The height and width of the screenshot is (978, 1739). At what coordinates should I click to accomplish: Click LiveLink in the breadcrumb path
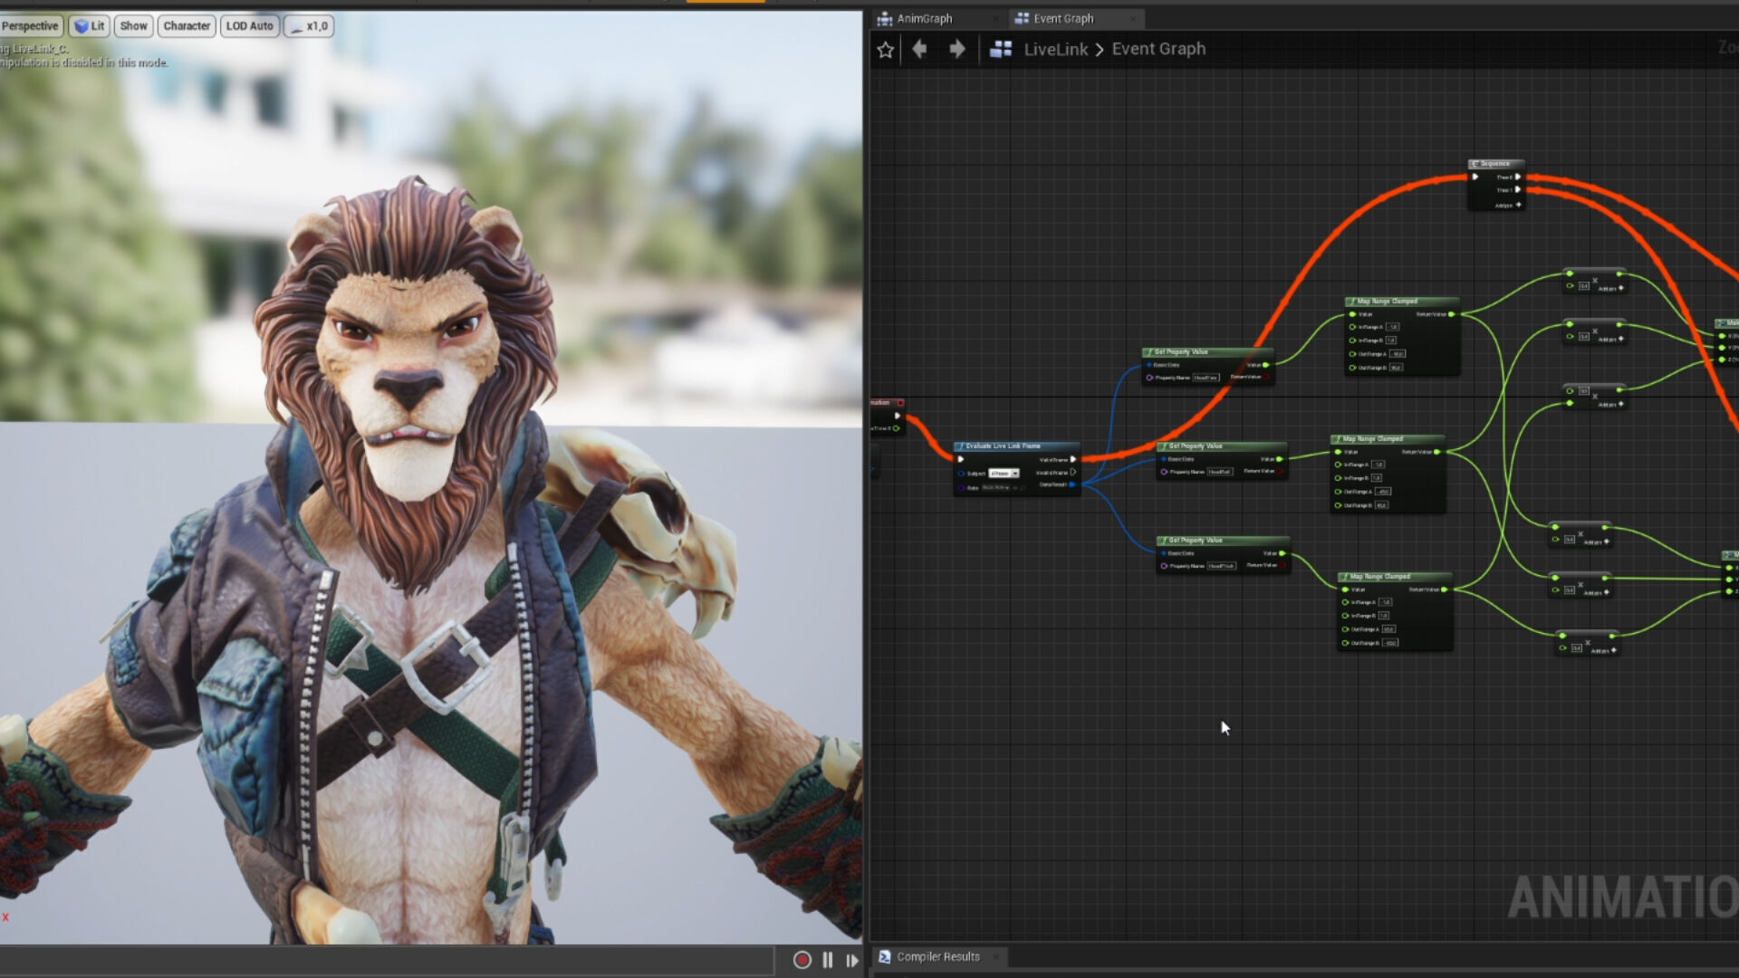click(x=1055, y=49)
